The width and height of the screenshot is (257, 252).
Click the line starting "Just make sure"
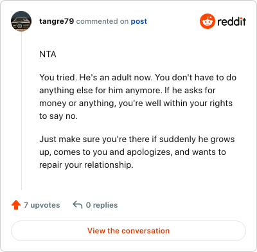click(137, 139)
